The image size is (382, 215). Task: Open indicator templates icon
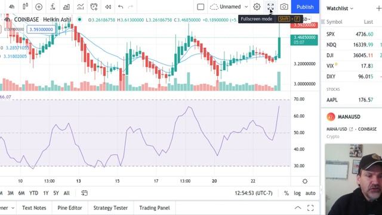(80, 7)
